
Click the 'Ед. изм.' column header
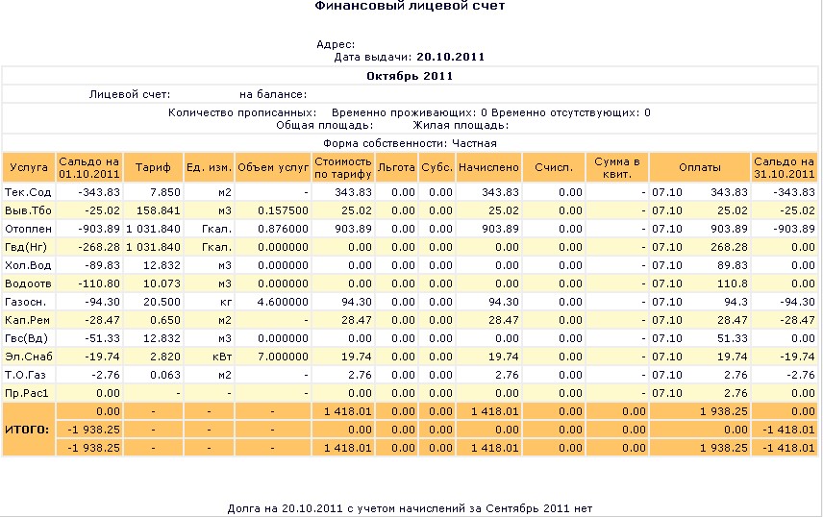[209, 167]
